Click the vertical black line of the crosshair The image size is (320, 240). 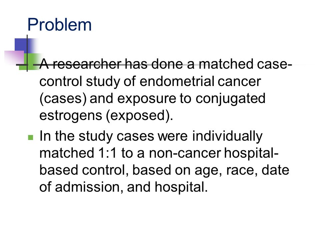click(x=27, y=53)
